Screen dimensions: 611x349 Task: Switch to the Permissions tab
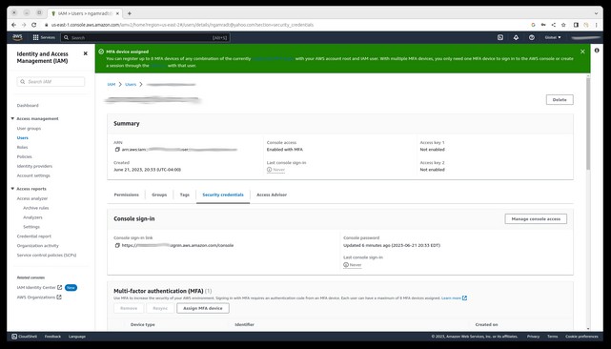click(x=126, y=195)
